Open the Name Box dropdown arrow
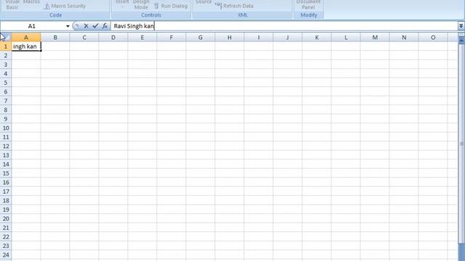 pos(68,26)
